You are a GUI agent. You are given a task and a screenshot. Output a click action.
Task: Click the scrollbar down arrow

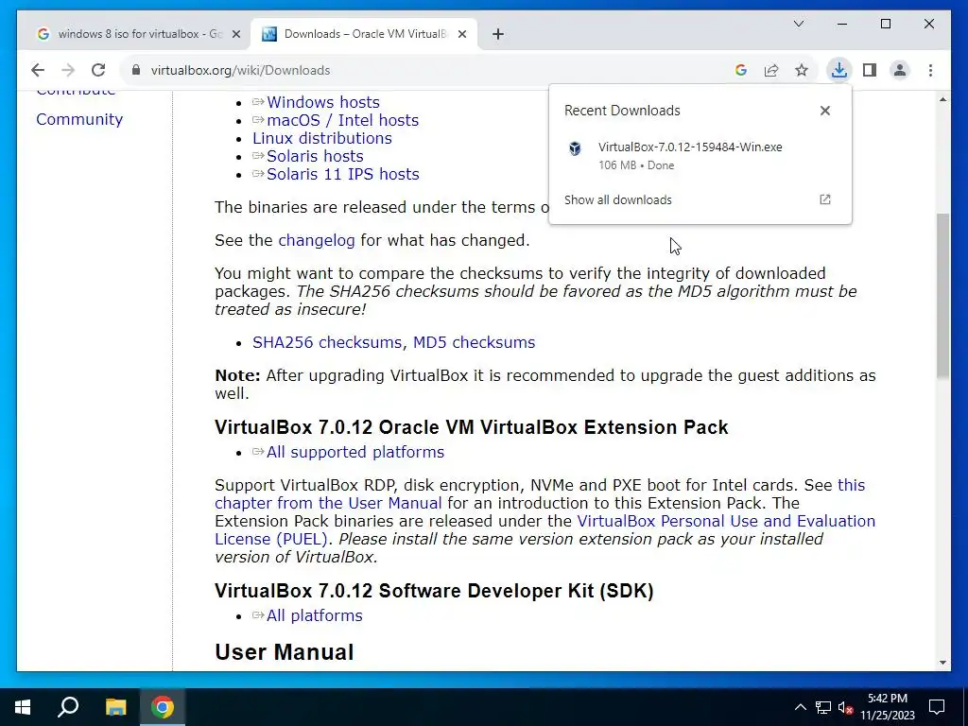pos(942,663)
